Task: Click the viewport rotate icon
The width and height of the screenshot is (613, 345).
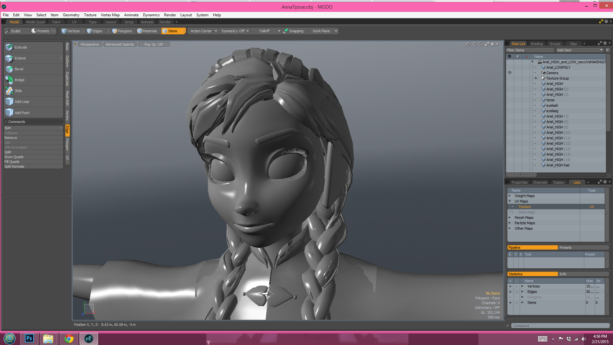Action: pyautogui.click(x=474, y=44)
